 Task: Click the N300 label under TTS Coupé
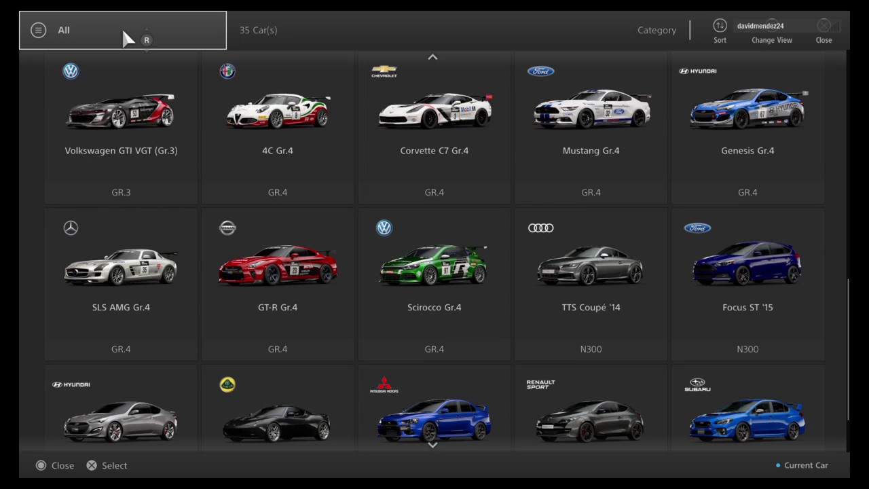click(x=591, y=349)
